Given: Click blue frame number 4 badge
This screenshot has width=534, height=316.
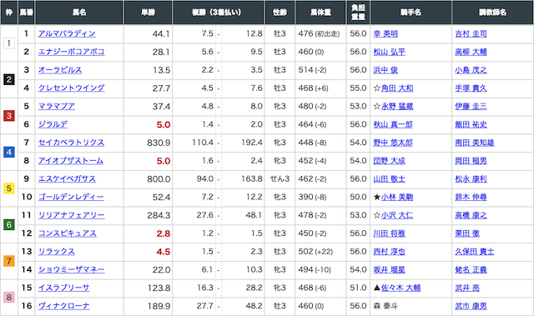Looking at the screenshot, I should coord(9,152).
